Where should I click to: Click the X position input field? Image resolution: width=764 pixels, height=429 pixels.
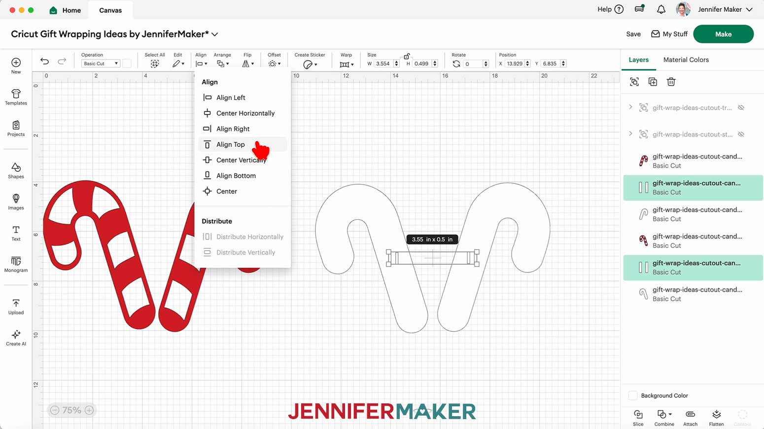pyautogui.click(x=515, y=64)
